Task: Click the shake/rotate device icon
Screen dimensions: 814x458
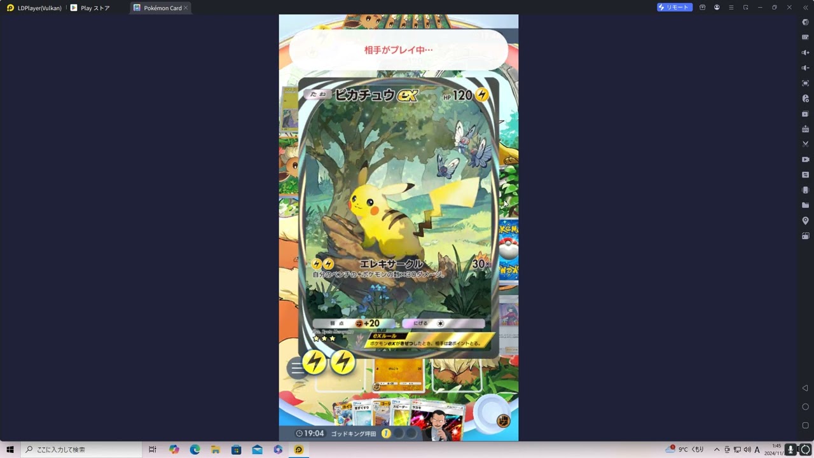Action: (x=805, y=190)
